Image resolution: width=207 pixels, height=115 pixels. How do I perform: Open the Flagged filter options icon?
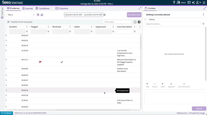48,32
